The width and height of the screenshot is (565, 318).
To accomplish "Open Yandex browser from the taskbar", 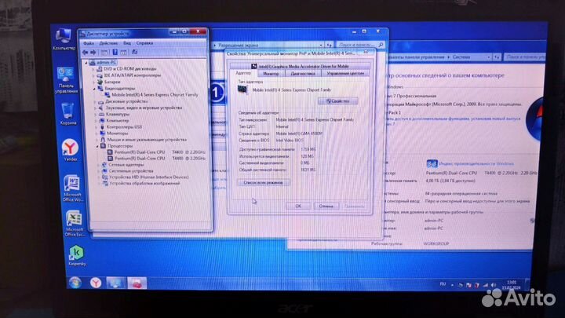I will (x=96, y=283).
